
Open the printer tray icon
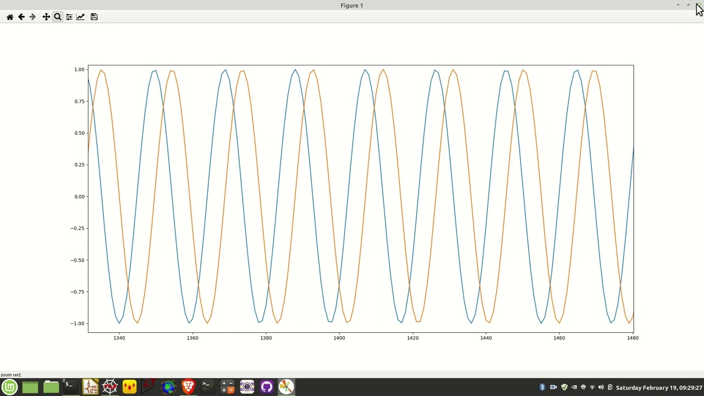(583, 387)
